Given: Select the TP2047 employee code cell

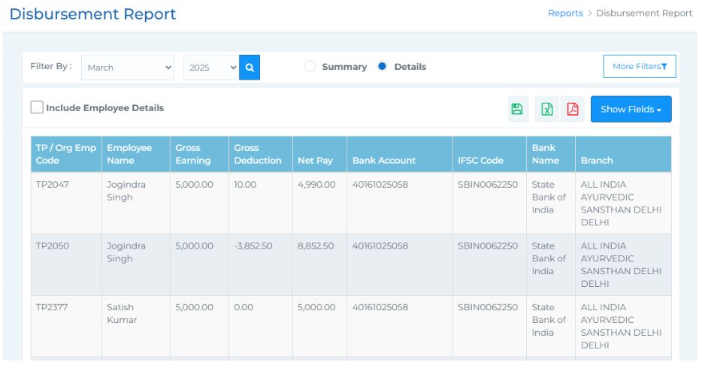Looking at the screenshot, I should 53,185.
